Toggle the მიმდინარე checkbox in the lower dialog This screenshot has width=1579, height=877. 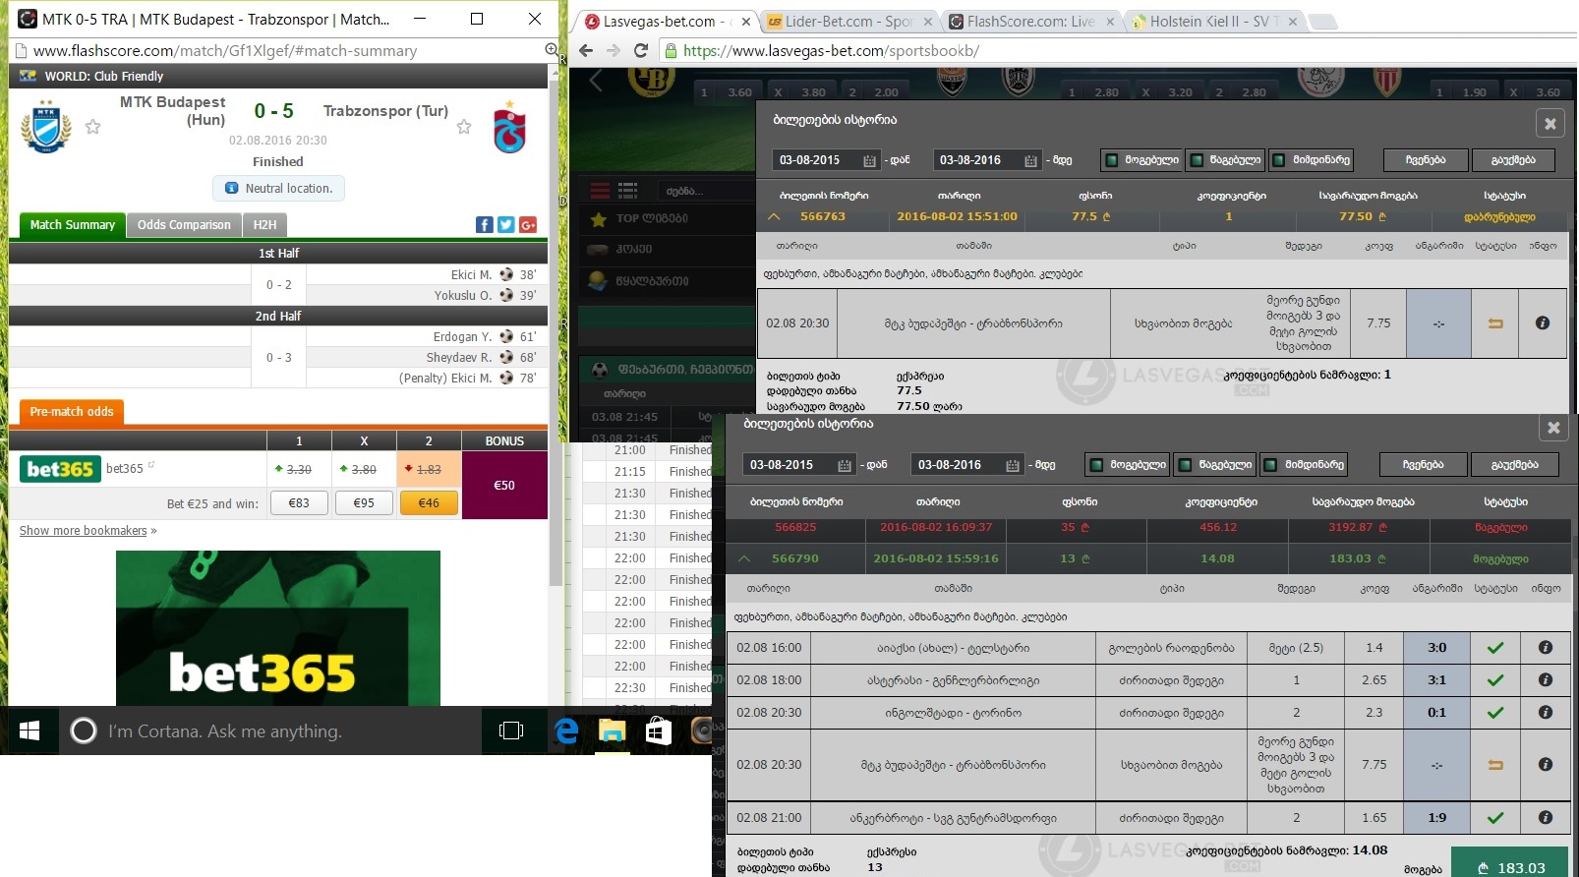[1271, 465]
